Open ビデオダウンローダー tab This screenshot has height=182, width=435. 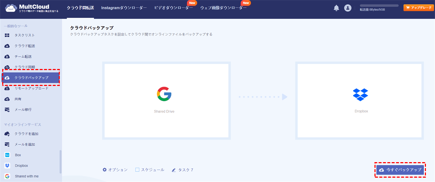(174, 8)
